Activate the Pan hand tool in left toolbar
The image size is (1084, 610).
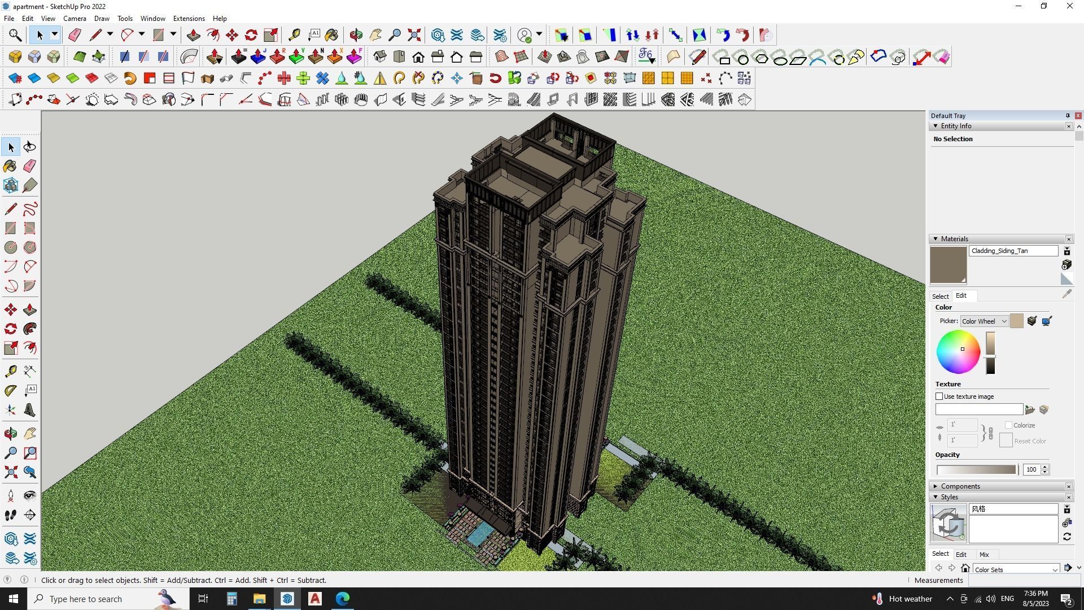pyautogui.click(x=30, y=434)
